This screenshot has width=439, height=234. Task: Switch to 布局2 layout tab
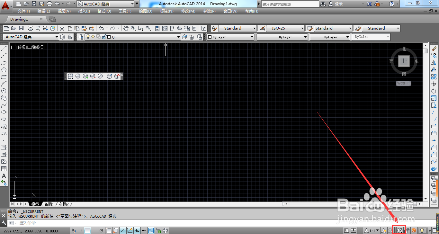[x=64, y=204]
